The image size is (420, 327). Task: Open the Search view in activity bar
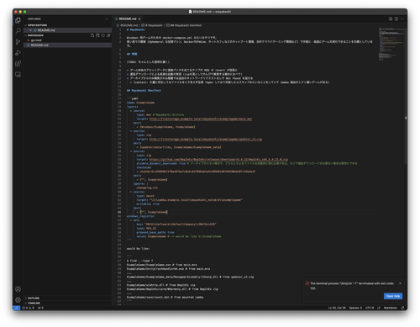tap(18, 31)
